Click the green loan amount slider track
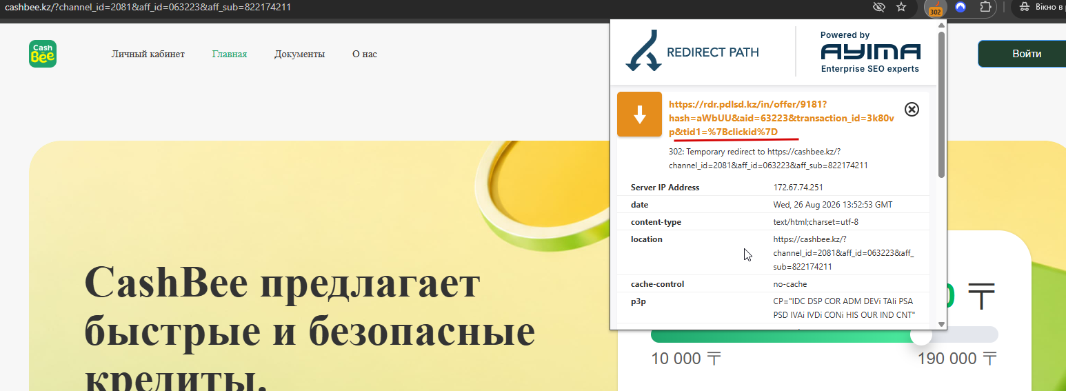 pos(781,335)
